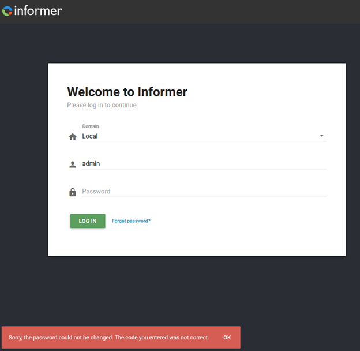Click the Welcome to Informer heading
The width and height of the screenshot is (360, 351).
point(127,92)
